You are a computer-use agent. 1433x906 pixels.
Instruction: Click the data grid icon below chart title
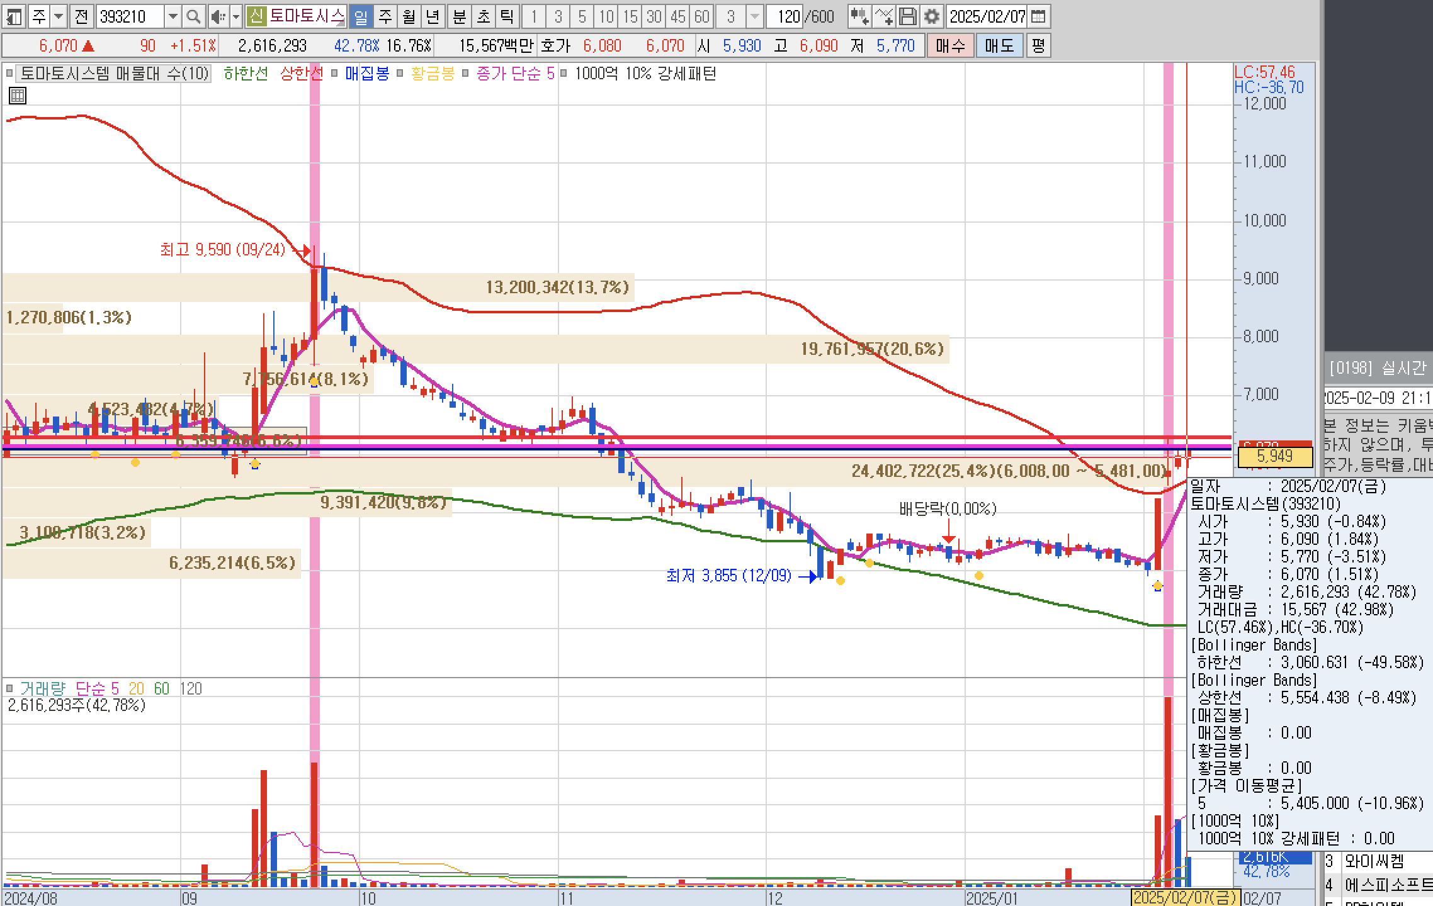(x=18, y=96)
